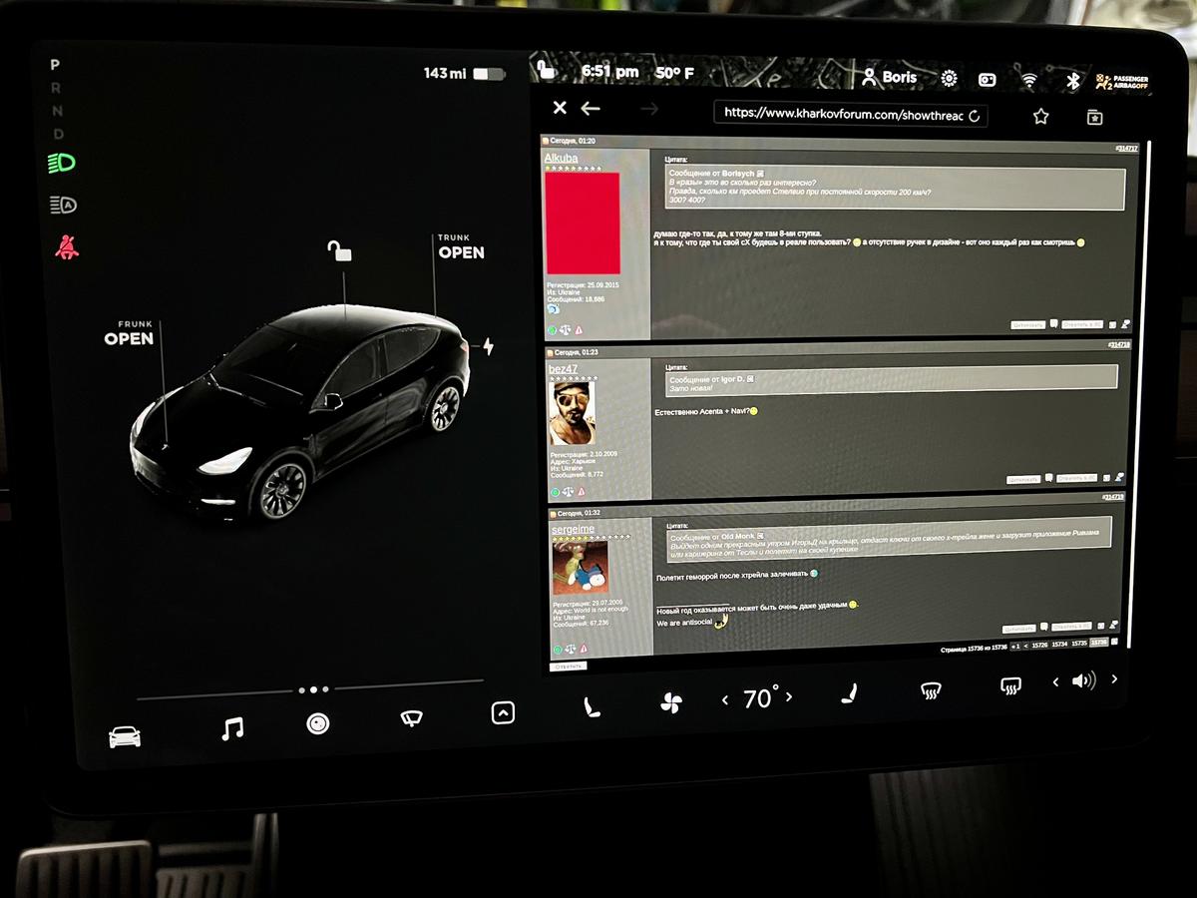Tap the 143 mi battery range indicator
This screenshot has width=1197, height=898.
pos(464,74)
